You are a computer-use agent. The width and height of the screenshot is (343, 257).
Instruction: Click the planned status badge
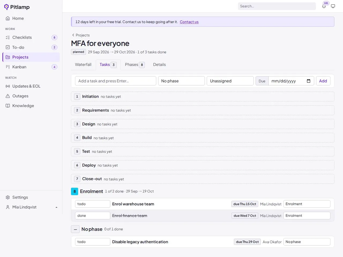(79, 52)
